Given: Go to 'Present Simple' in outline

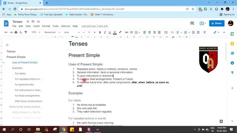Looking at the screenshot, I should click(16, 57).
